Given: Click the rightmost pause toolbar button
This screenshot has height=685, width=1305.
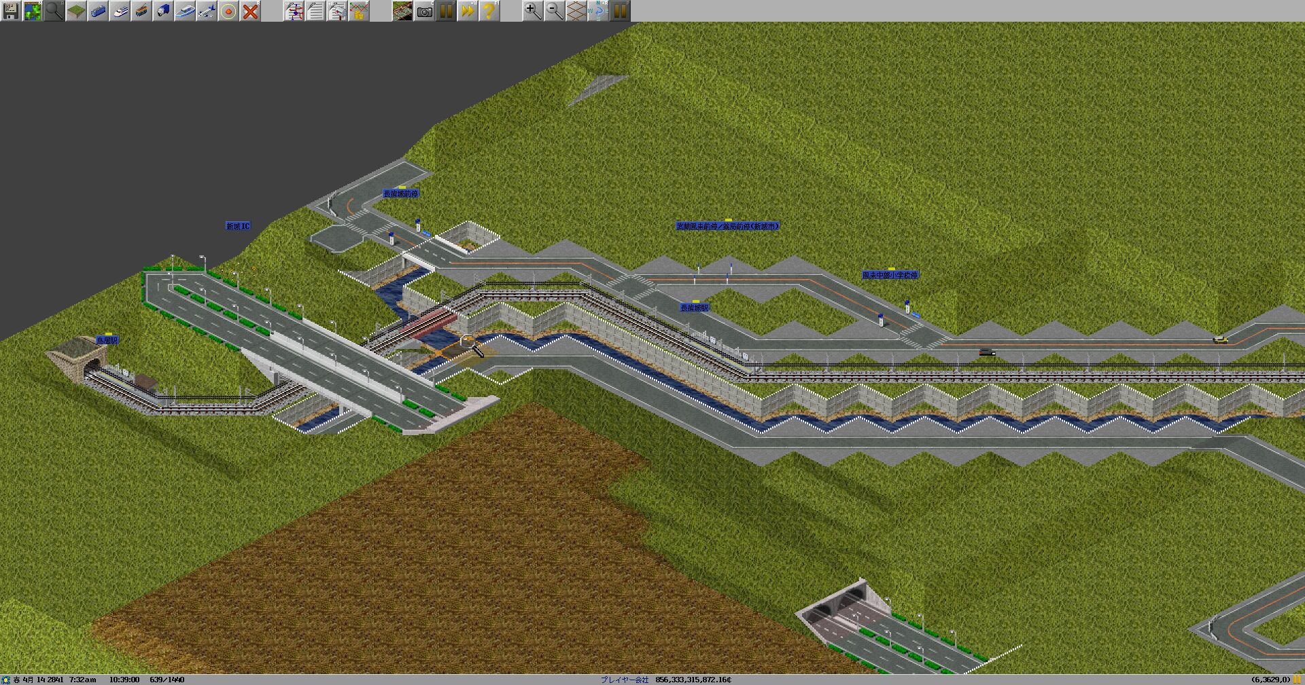Looking at the screenshot, I should (x=620, y=11).
